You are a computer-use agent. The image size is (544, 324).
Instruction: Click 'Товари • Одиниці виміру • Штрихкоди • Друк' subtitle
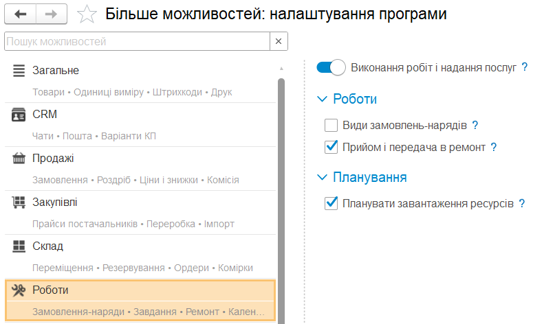coord(132,92)
